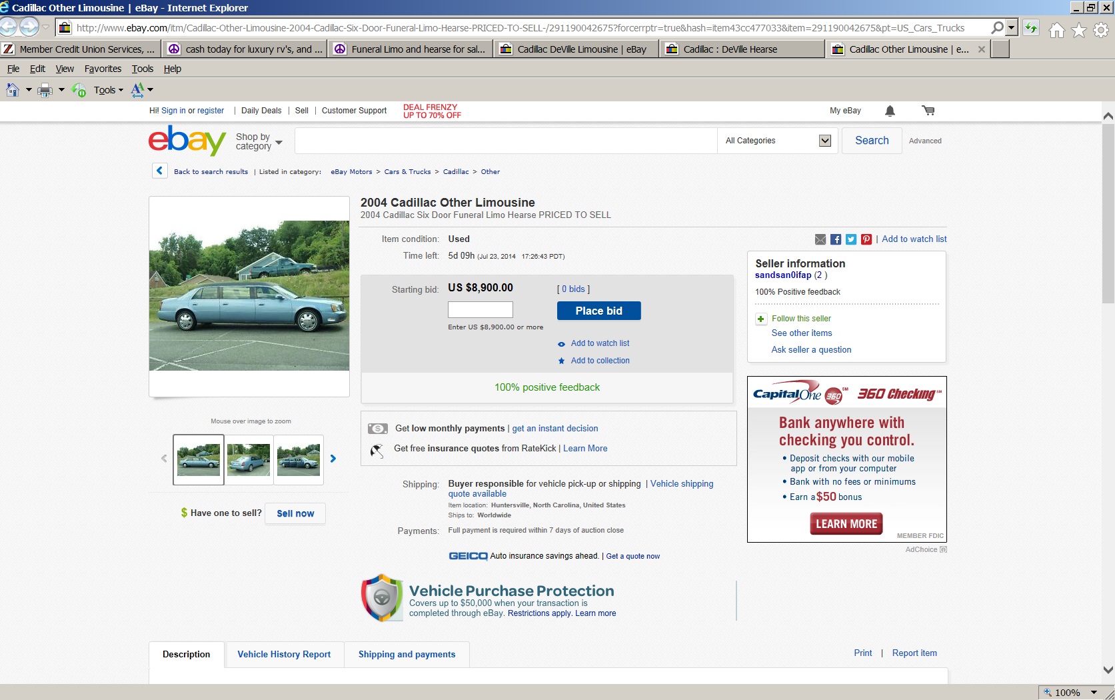Click get an instant decision link
This screenshot has width=1115, height=700.
(555, 429)
